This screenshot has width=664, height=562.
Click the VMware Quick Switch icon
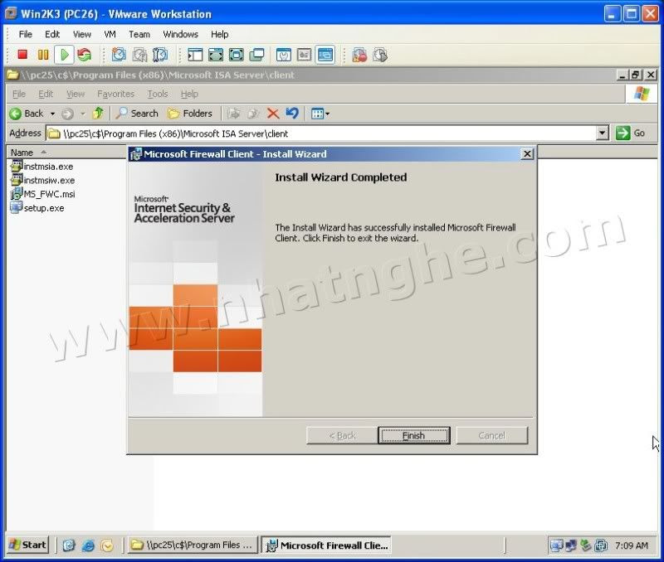point(216,55)
